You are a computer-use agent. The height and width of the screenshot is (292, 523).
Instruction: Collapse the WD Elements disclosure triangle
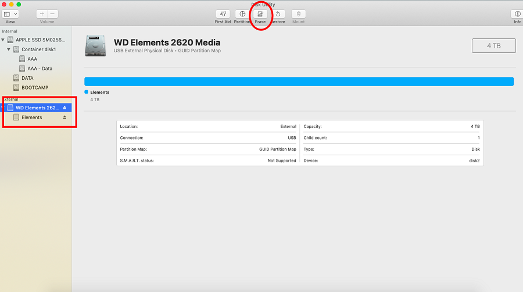tap(3, 108)
